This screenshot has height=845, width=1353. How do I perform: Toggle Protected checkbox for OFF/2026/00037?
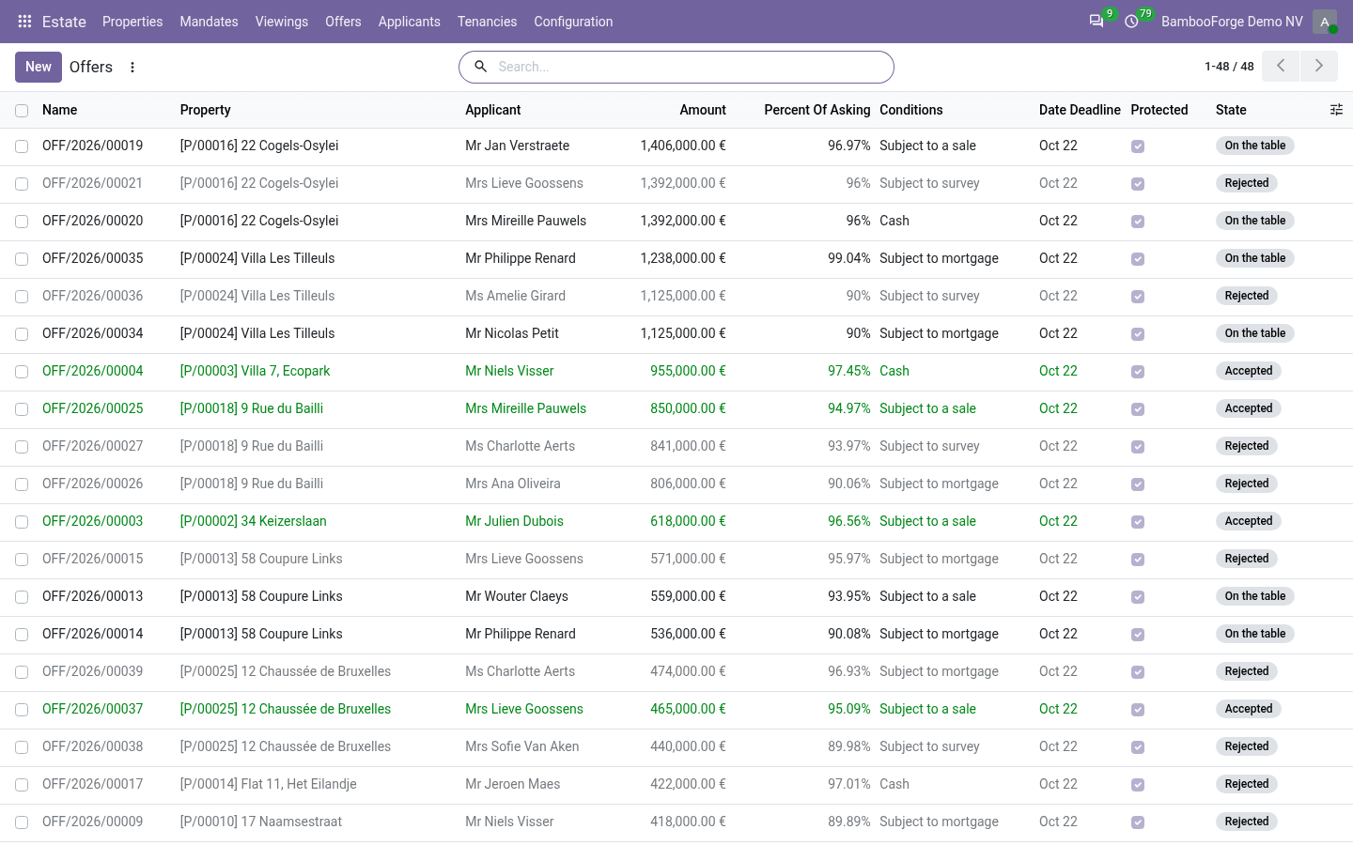(x=1138, y=710)
